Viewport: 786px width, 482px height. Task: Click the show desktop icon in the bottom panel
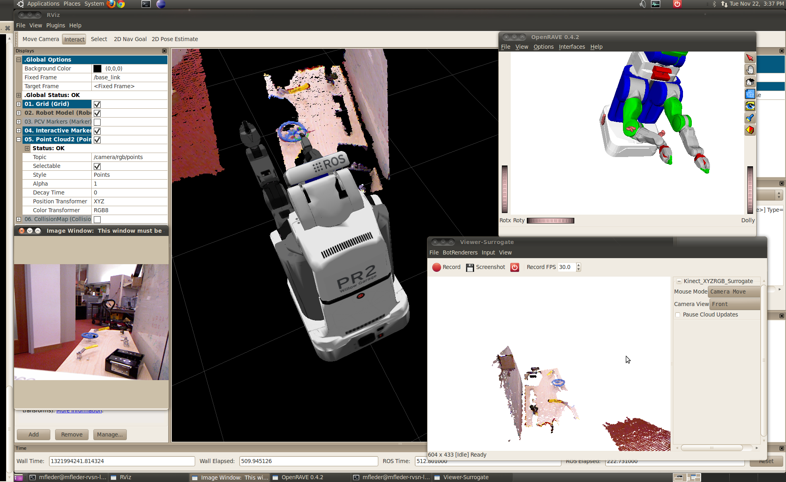(19, 478)
